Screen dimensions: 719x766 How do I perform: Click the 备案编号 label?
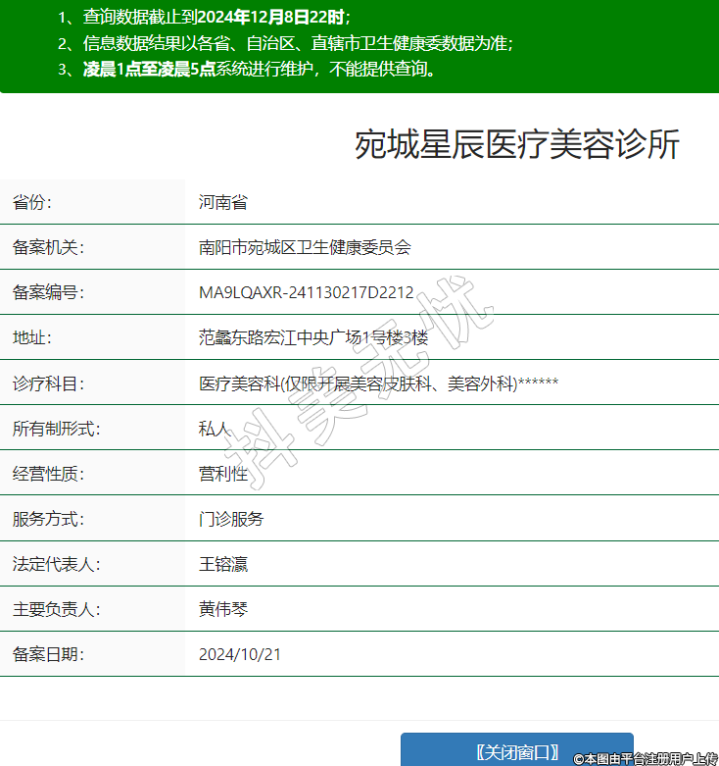[x=48, y=292]
